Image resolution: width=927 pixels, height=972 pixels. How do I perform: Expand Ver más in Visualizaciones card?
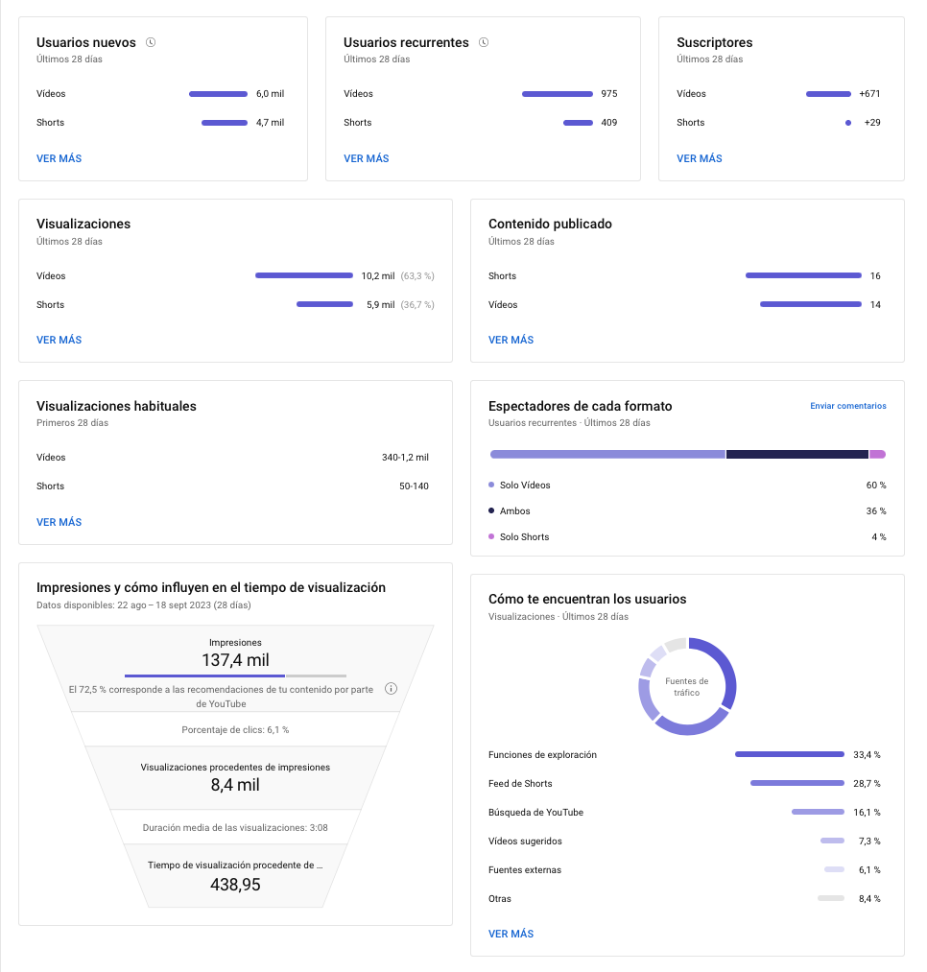coord(59,340)
